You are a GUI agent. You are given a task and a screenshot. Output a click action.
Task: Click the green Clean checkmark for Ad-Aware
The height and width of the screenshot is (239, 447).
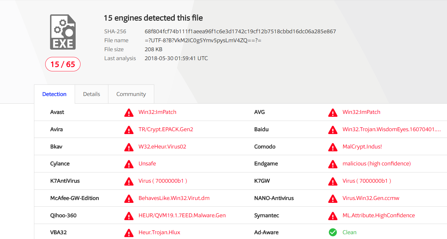pyautogui.click(x=333, y=232)
